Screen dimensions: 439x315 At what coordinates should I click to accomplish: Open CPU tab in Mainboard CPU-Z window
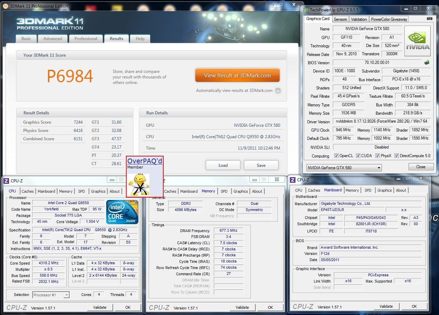[x=299, y=190]
